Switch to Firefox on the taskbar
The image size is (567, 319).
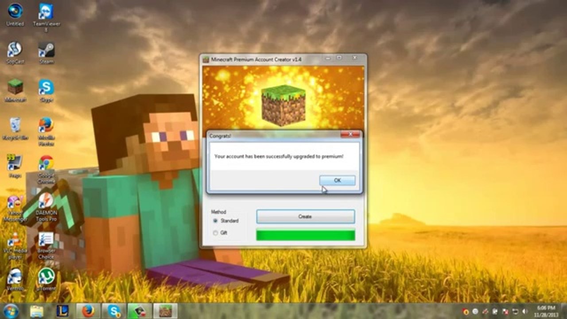[88, 311]
